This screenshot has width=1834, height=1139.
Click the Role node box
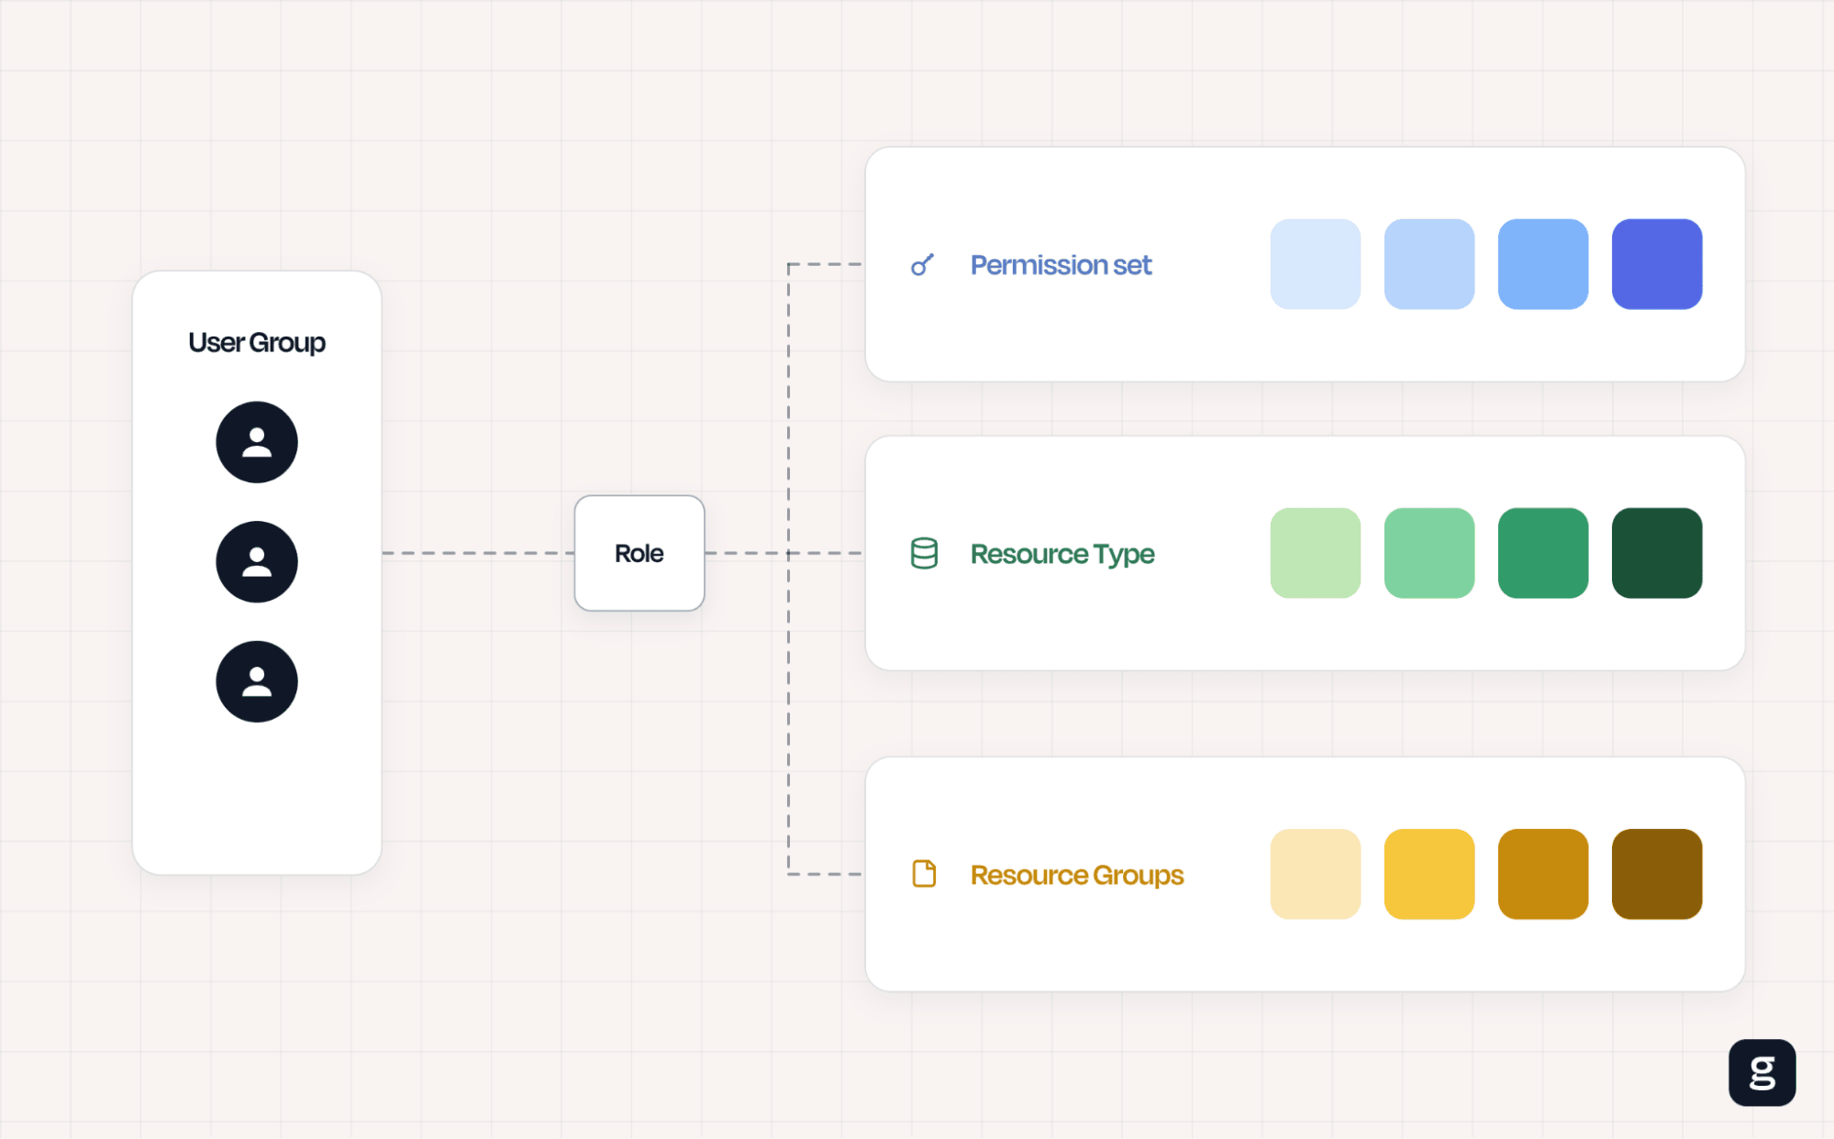[639, 553]
